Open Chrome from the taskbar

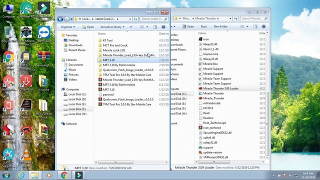click(64, 175)
